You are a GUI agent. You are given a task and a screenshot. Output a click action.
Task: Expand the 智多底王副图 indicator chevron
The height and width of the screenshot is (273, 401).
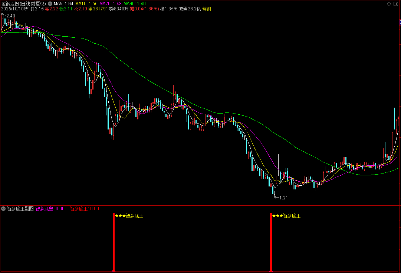pos(3,209)
